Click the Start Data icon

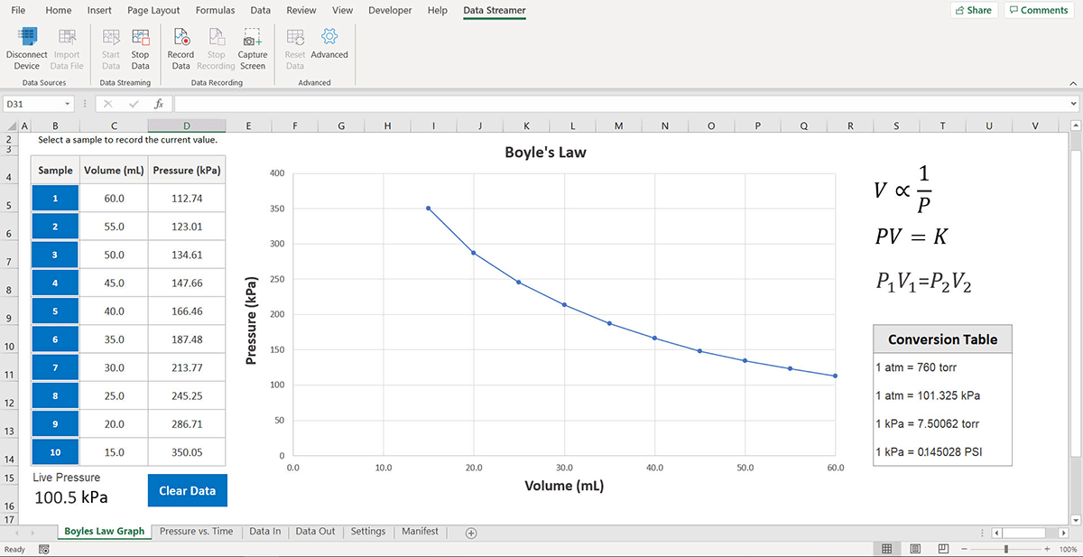coord(111,37)
